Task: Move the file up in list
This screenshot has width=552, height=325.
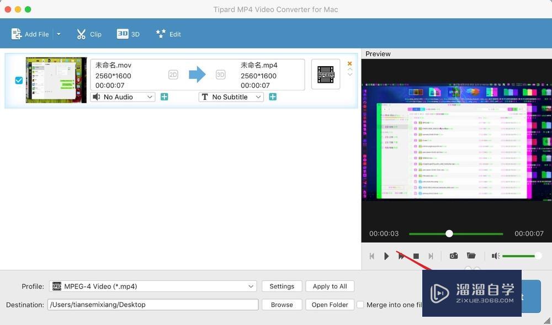Action: [350, 70]
